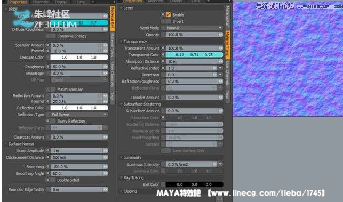Toggle the Match Specular button

click(x=51, y=89)
